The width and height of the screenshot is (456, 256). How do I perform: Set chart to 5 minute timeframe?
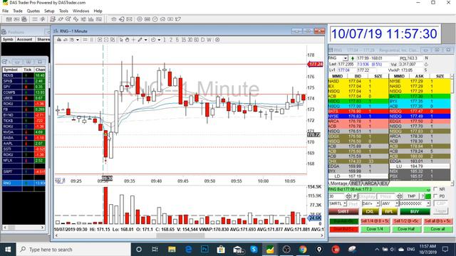tap(177, 40)
